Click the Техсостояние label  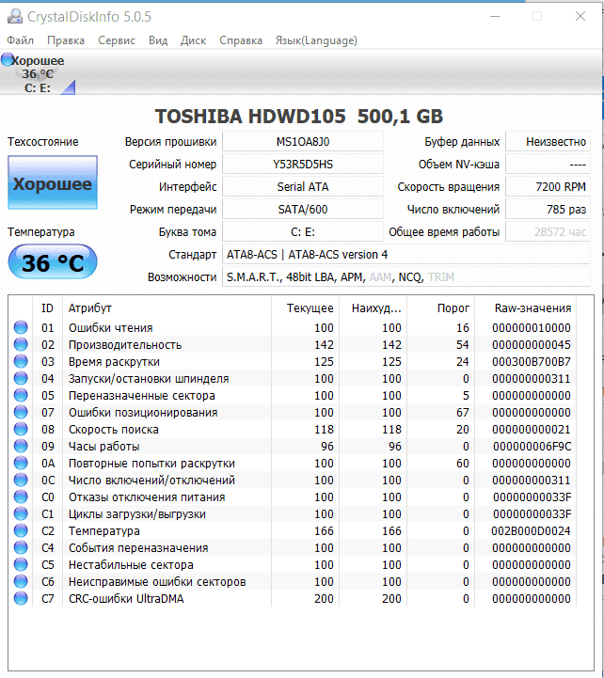click(x=43, y=142)
